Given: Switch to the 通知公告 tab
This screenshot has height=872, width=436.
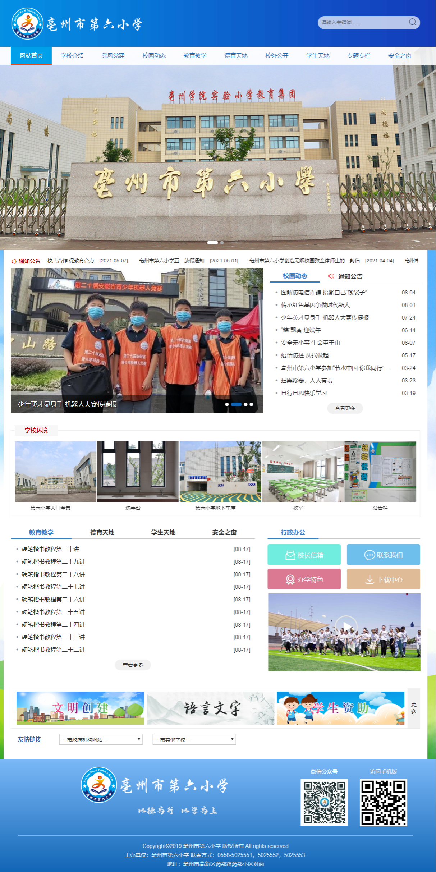Looking at the screenshot, I should click(350, 276).
